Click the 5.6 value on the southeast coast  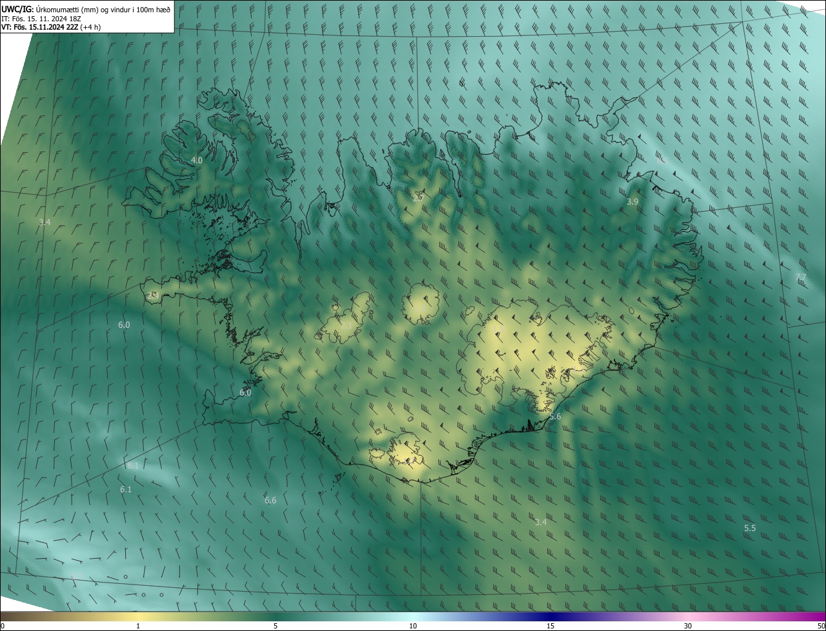pos(555,417)
